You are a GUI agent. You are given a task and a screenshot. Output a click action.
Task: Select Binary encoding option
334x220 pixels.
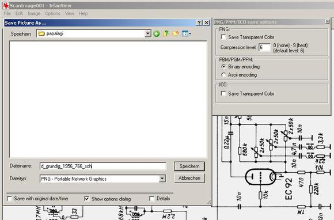(223, 67)
